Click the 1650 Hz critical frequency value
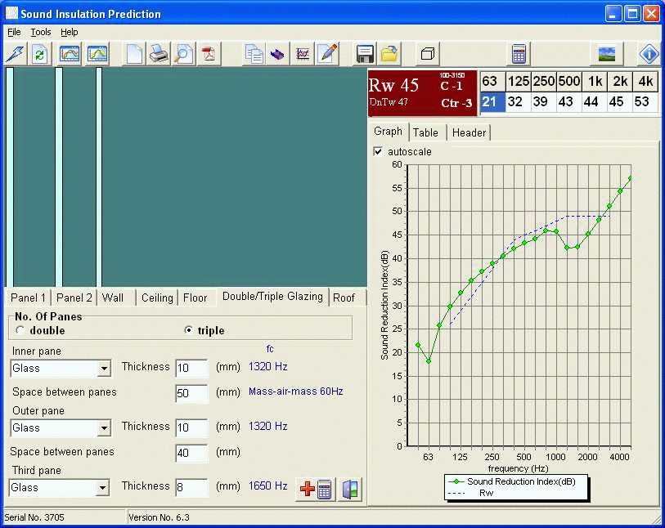Viewport: 665px width, 528px height. pos(268,485)
